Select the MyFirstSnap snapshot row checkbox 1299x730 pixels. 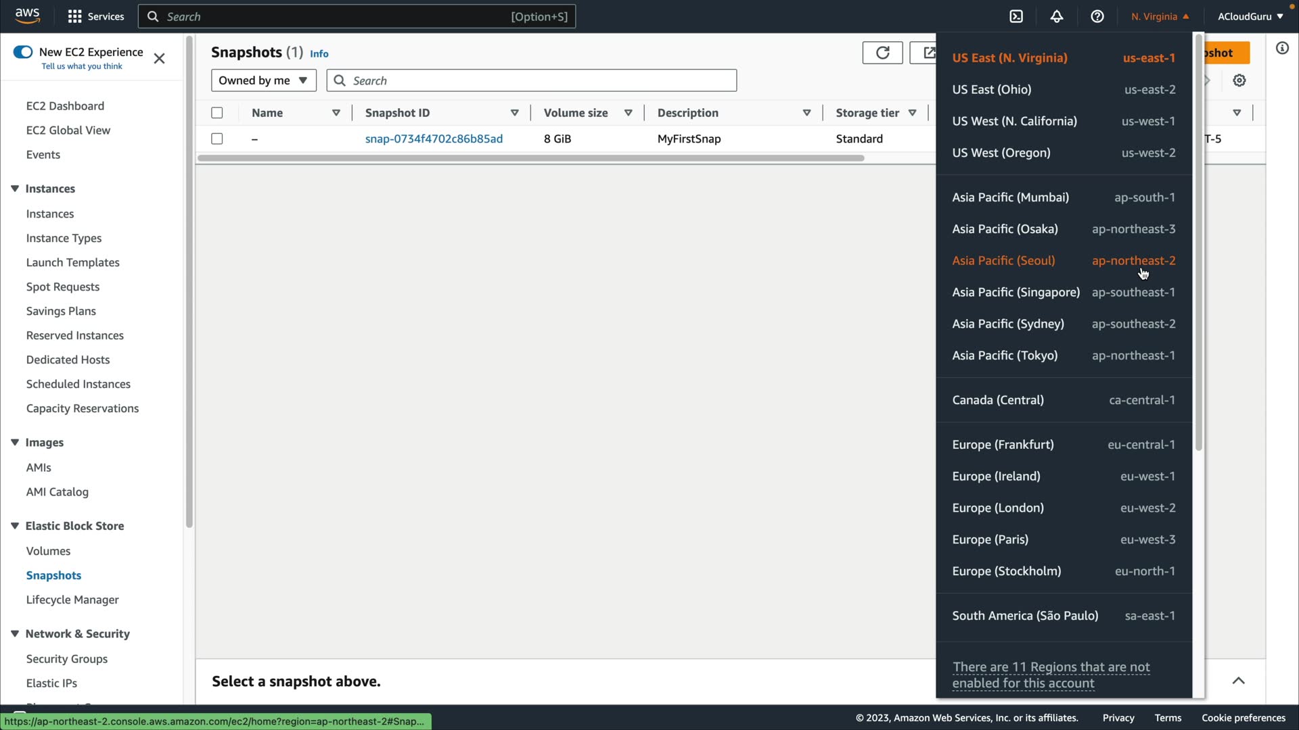pyautogui.click(x=217, y=139)
